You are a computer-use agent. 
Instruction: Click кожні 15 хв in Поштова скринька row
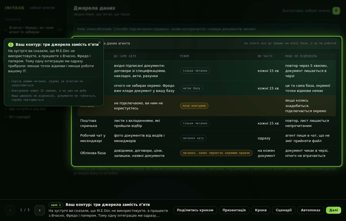click(268, 123)
